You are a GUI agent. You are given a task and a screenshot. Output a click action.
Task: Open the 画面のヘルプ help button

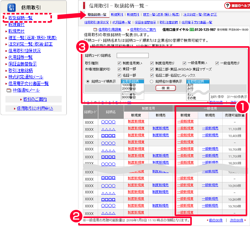[237, 5]
